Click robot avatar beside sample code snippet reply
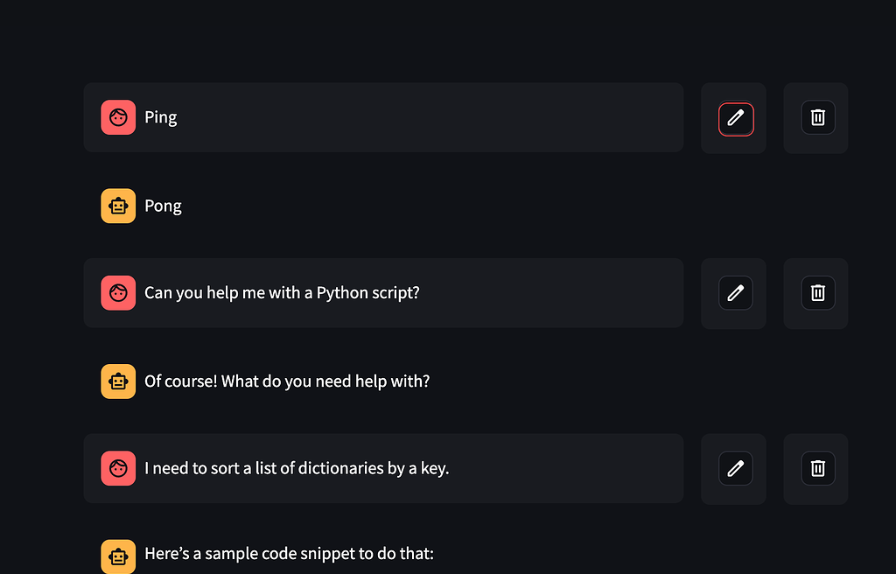The image size is (896, 574). [118, 556]
